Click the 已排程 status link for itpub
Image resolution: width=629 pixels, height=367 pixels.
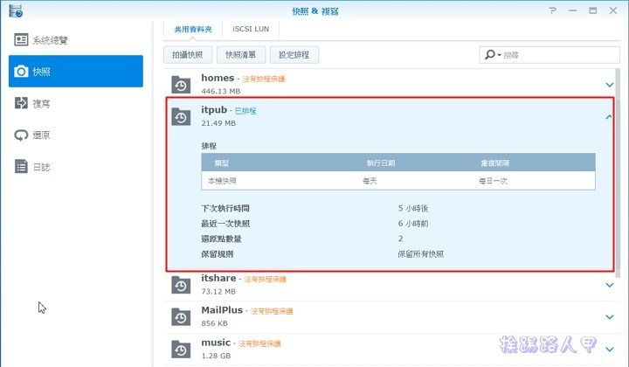point(245,111)
